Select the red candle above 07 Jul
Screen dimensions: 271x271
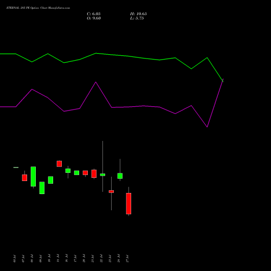pos(24,178)
